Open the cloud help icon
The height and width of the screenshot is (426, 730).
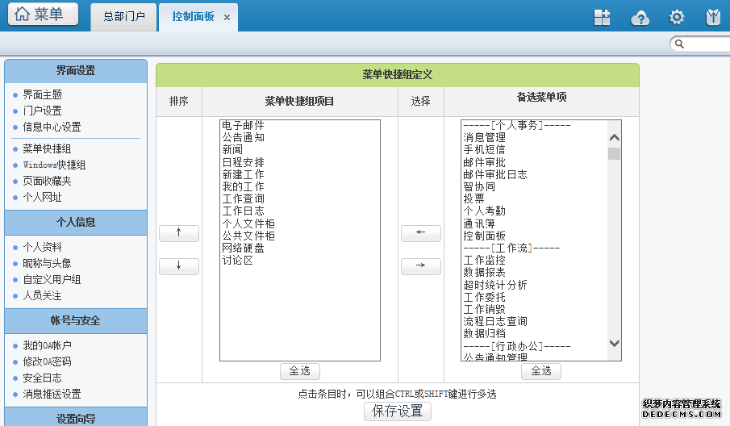point(640,18)
